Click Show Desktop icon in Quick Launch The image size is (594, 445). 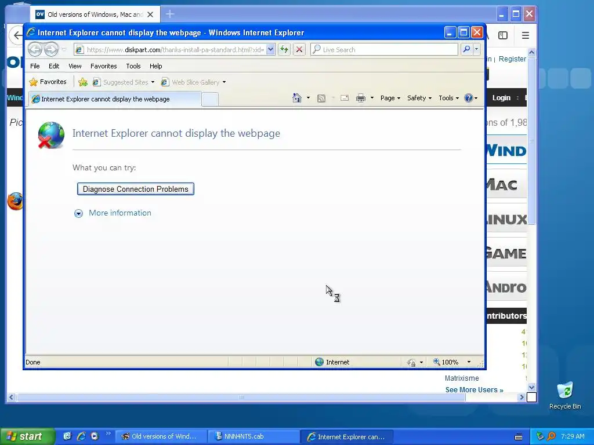pos(67,436)
